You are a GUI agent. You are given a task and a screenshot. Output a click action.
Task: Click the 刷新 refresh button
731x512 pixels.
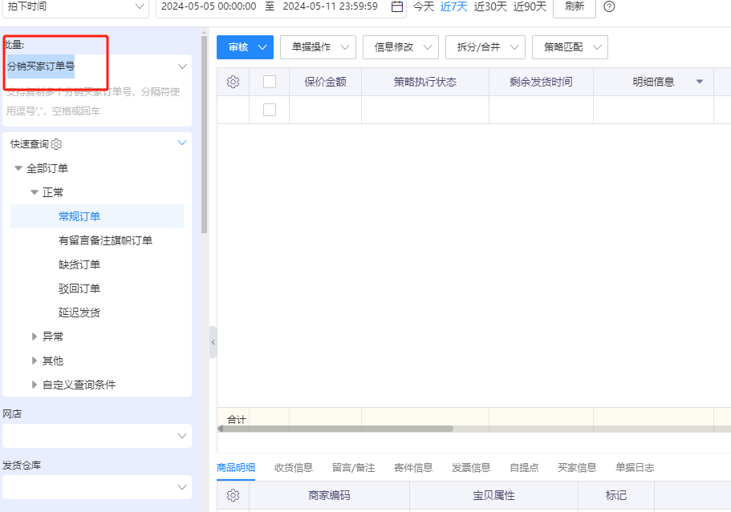(x=574, y=6)
